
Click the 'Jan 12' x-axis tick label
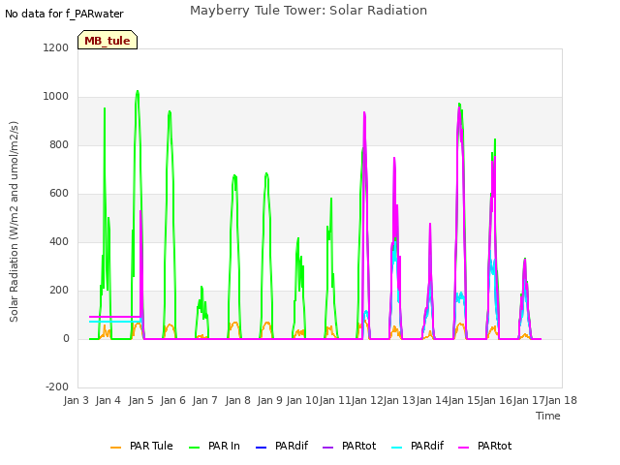click(367, 400)
